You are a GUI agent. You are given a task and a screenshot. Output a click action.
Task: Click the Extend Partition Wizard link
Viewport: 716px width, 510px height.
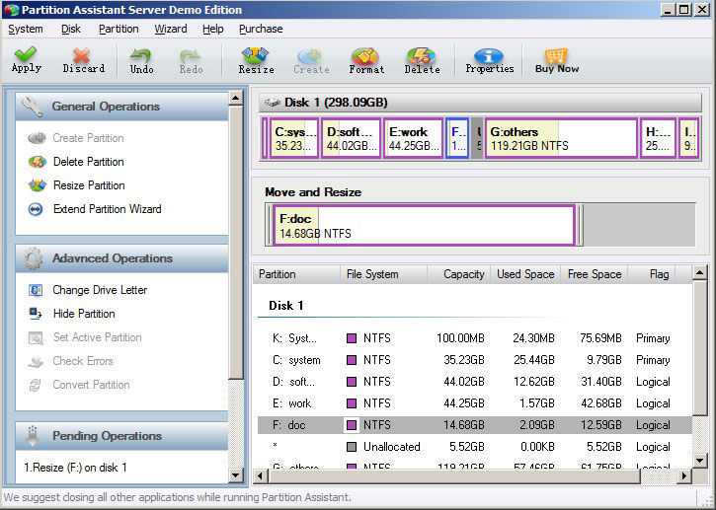(x=108, y=209)
